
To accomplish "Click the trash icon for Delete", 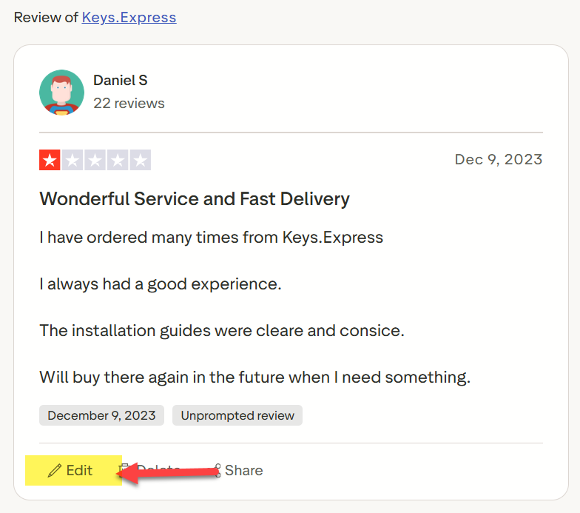I will [123, 470].
